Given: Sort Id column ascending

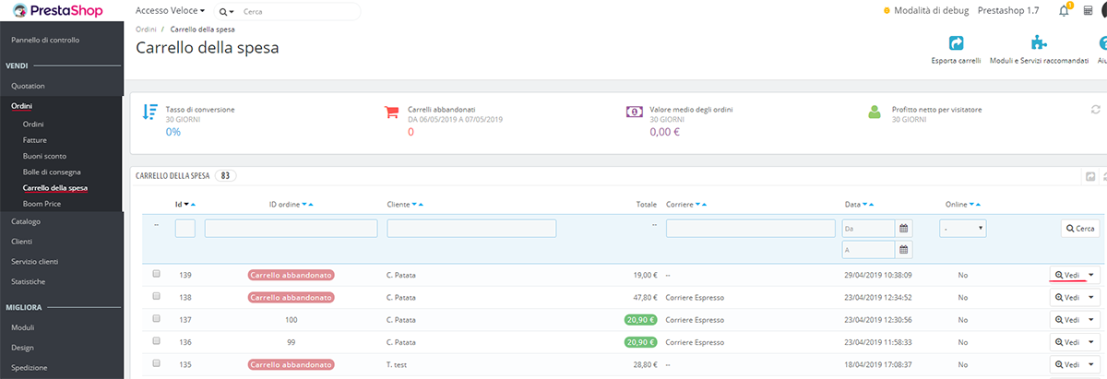Looking at the screenshot, I should click(194, 204).
